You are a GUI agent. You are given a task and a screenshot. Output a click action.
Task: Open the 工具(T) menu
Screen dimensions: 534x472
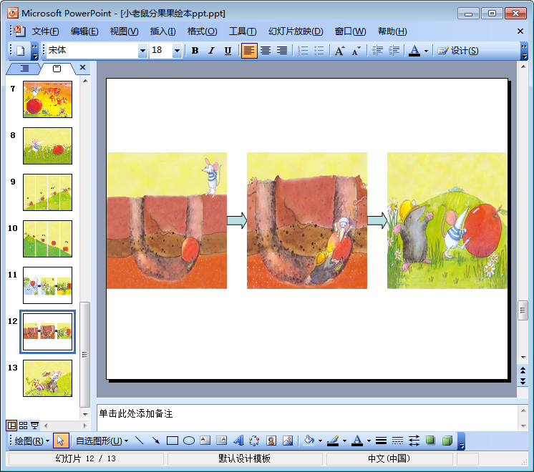[243, 31]
